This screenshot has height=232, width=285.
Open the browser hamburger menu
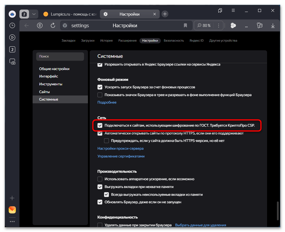pyautogui.click(x=233, y=10)
